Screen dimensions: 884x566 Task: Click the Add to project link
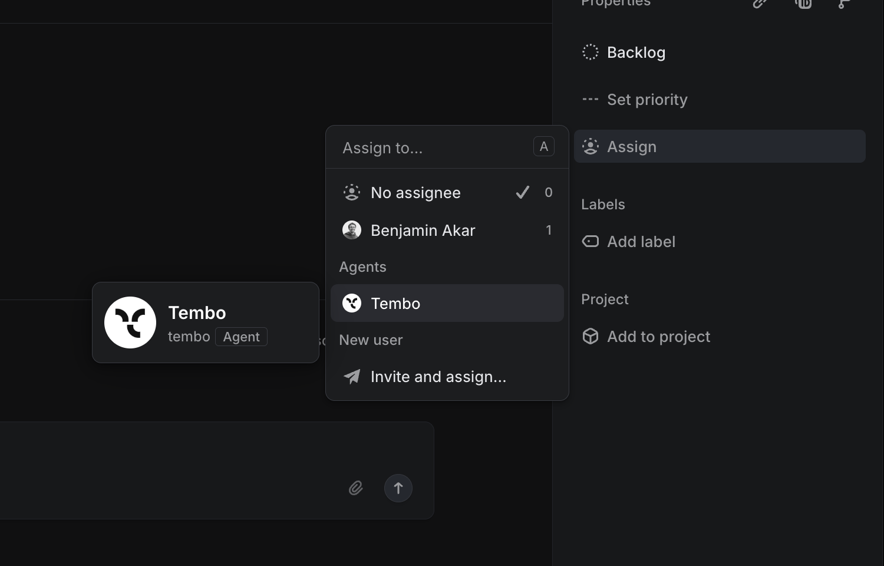(x=658, y=336)
